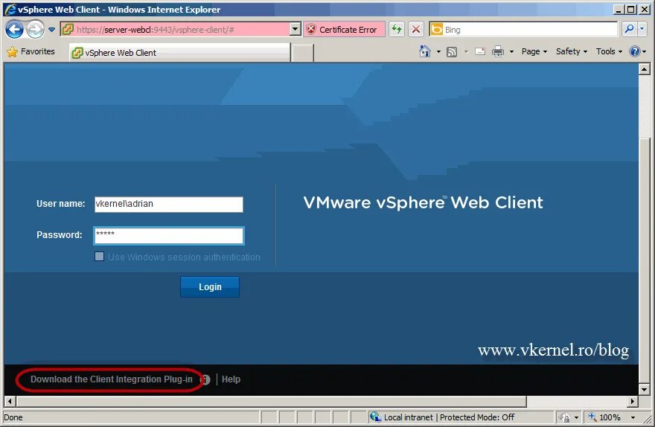Viewport: 655px width, 427px height.
Task: Open the 100% zoom level button
Action: tap(604, 417)
